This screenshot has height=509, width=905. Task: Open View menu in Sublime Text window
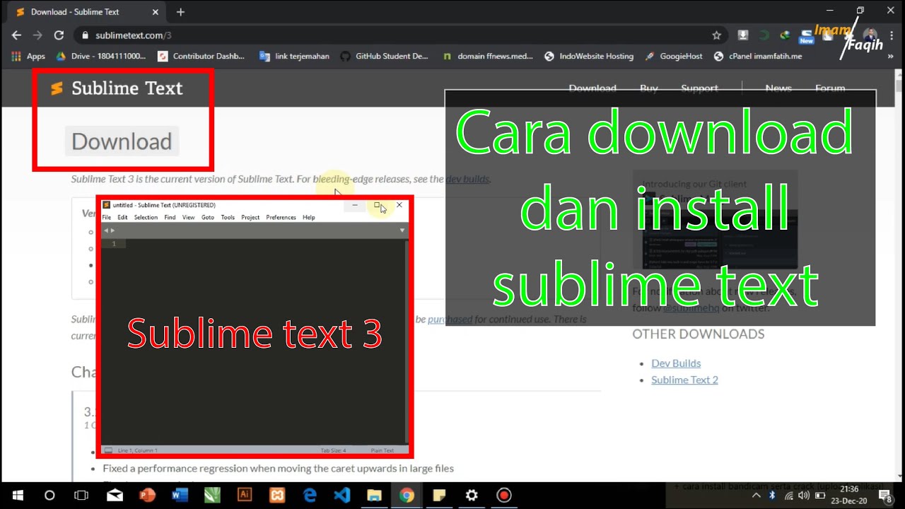pos(188,217)
